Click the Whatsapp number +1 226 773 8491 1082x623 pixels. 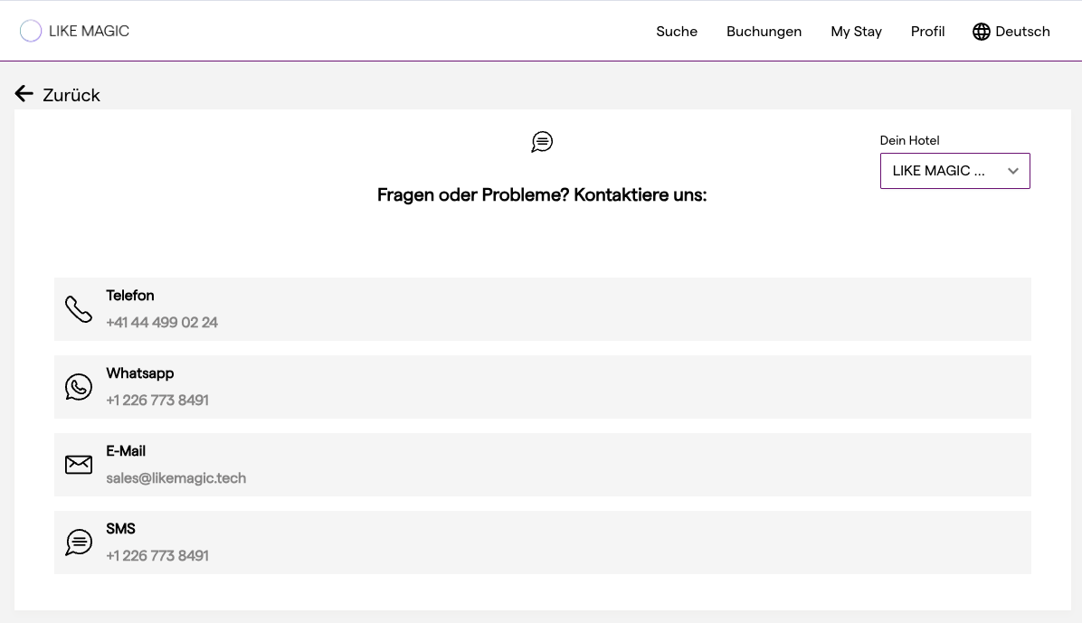coord(157,401)
